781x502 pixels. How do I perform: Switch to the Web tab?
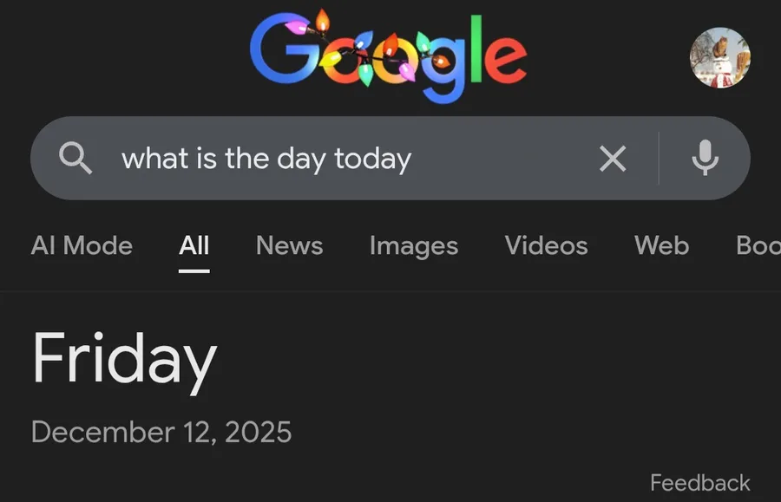(x=661, y=246)
